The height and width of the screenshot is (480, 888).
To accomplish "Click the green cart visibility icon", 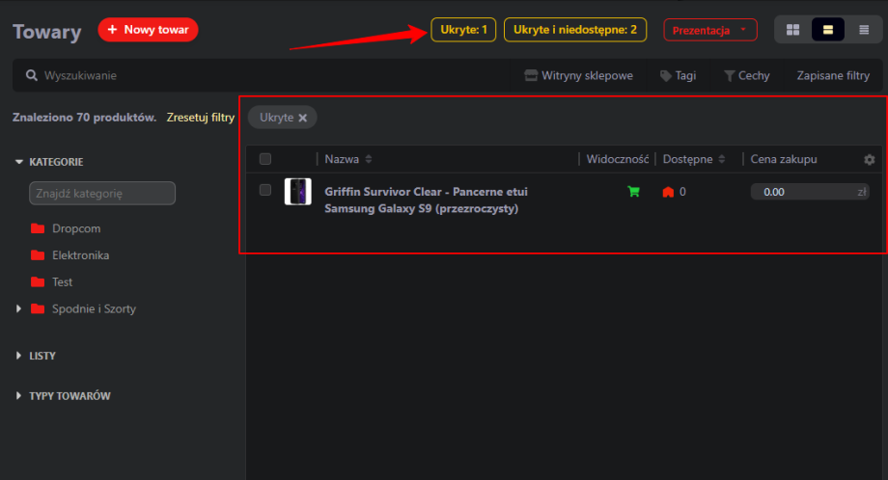I will tap(633, 192).
